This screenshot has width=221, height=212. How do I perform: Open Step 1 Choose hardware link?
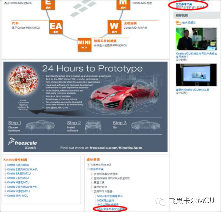click(x=15, y=126)
